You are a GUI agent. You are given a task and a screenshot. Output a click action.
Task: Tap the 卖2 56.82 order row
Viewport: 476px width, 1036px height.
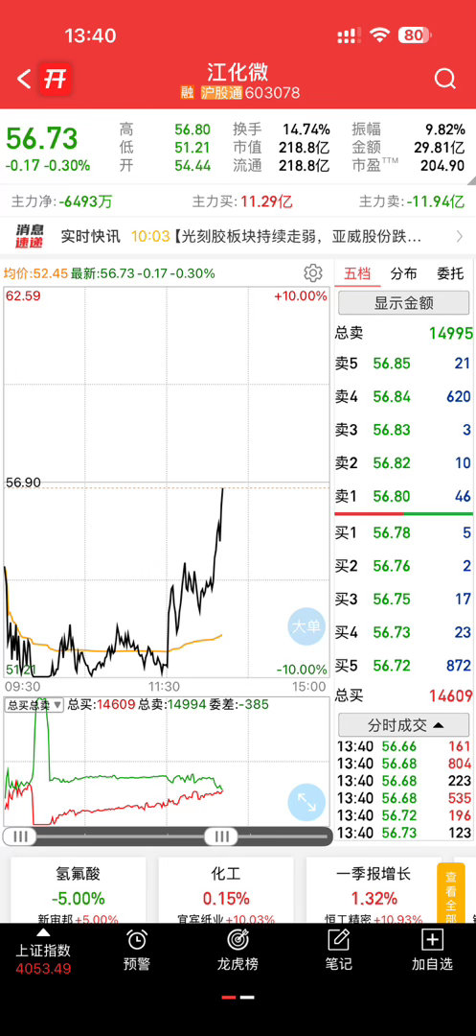(x=403, y=463)
